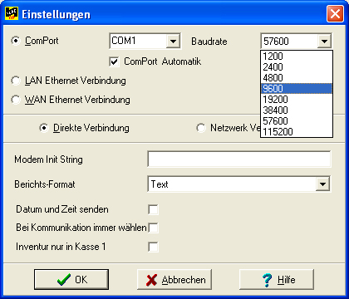Close the Einstellungen dialog
The height and width of the screenshot is (299, 349).
coord(335,13)
